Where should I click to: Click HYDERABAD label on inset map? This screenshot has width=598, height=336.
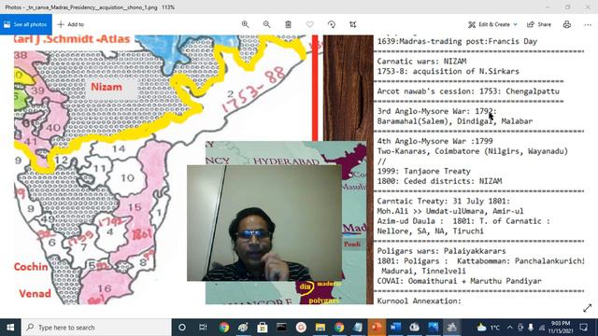[286, 161]
